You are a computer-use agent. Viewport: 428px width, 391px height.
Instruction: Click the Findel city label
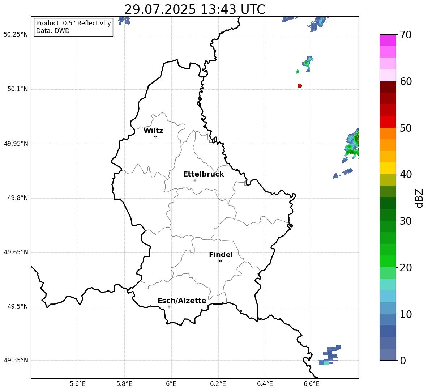point(221,255)
